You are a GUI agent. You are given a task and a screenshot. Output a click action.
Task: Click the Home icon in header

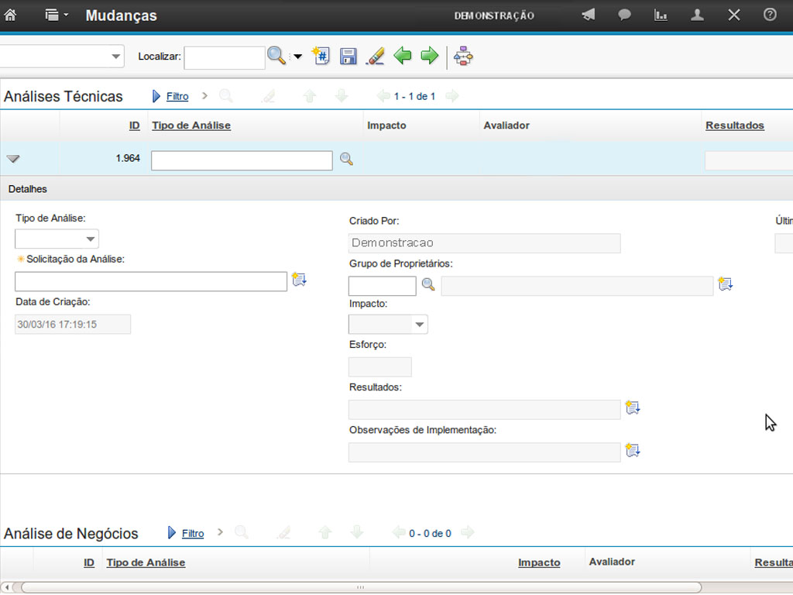click(10, 15)
